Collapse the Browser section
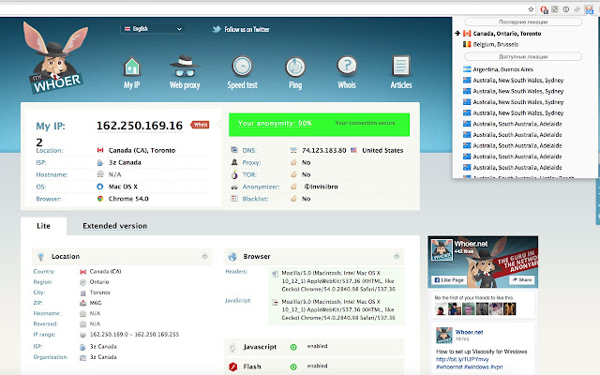Viewport: 600px width, 375px height. click(x=397, y=256)
